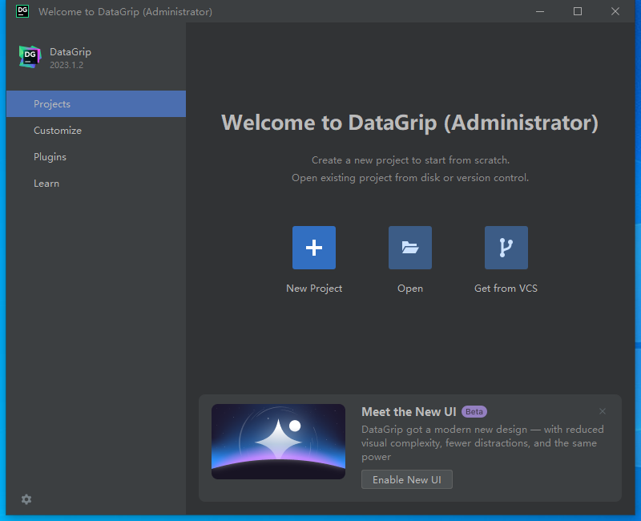Image resolution: width=641 pixels, height=521 pixels.
Task: Click the DataGrip 2023.1.2 version text
Action: 67,65
